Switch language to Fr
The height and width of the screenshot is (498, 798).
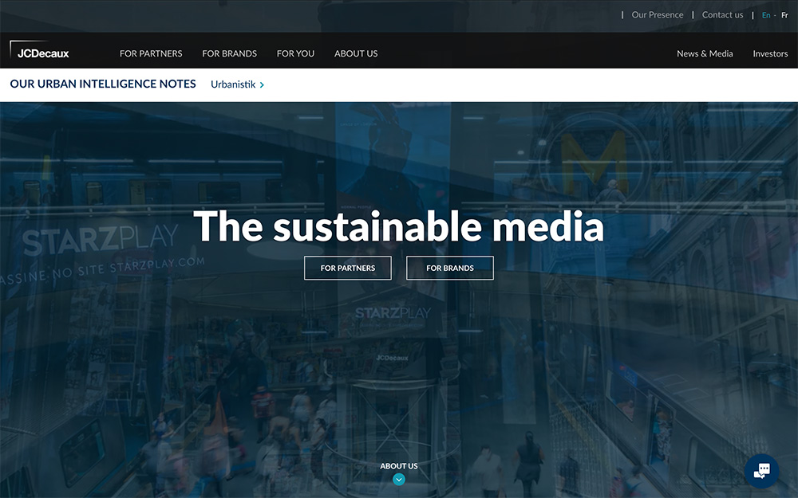pos(784,15)
